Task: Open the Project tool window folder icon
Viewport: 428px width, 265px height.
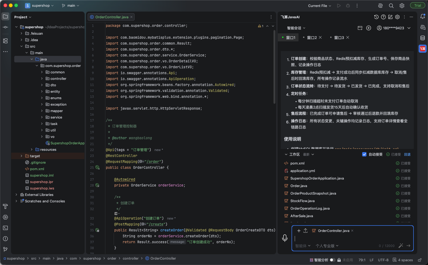Action: (5, 16)
